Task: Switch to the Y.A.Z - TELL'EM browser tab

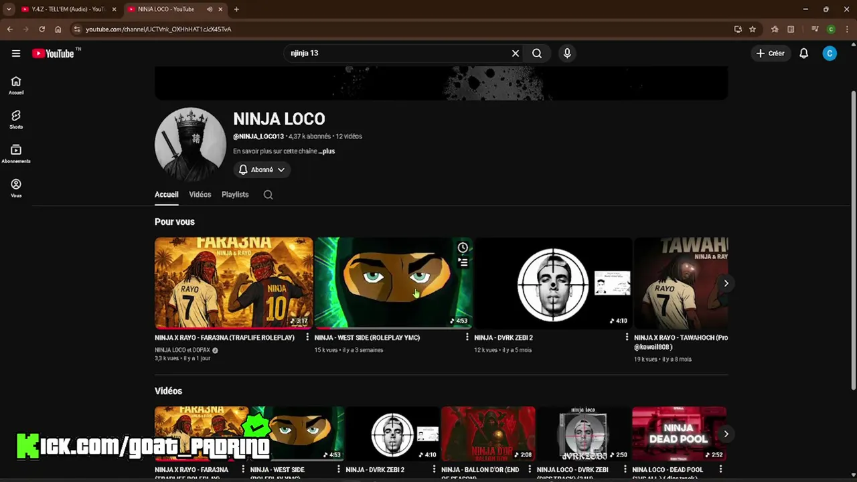Action: [68, 9]
